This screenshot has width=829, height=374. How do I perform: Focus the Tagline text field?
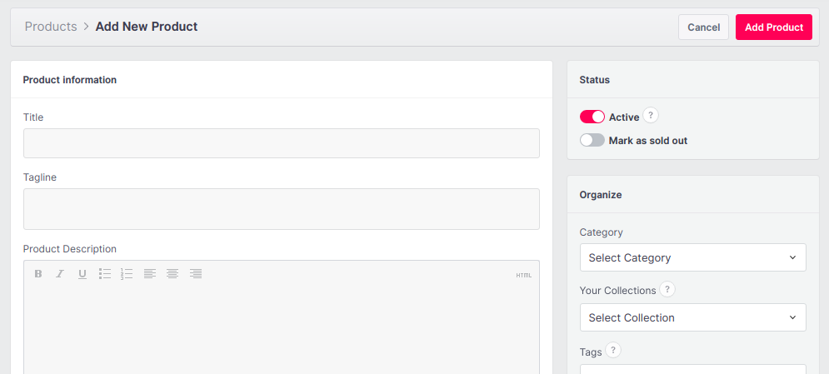(281, 209)
